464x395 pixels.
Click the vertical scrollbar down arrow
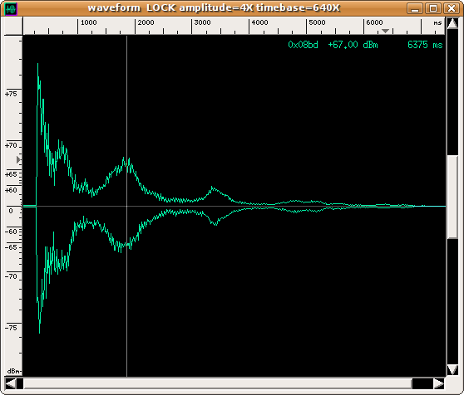pos(452,370)
